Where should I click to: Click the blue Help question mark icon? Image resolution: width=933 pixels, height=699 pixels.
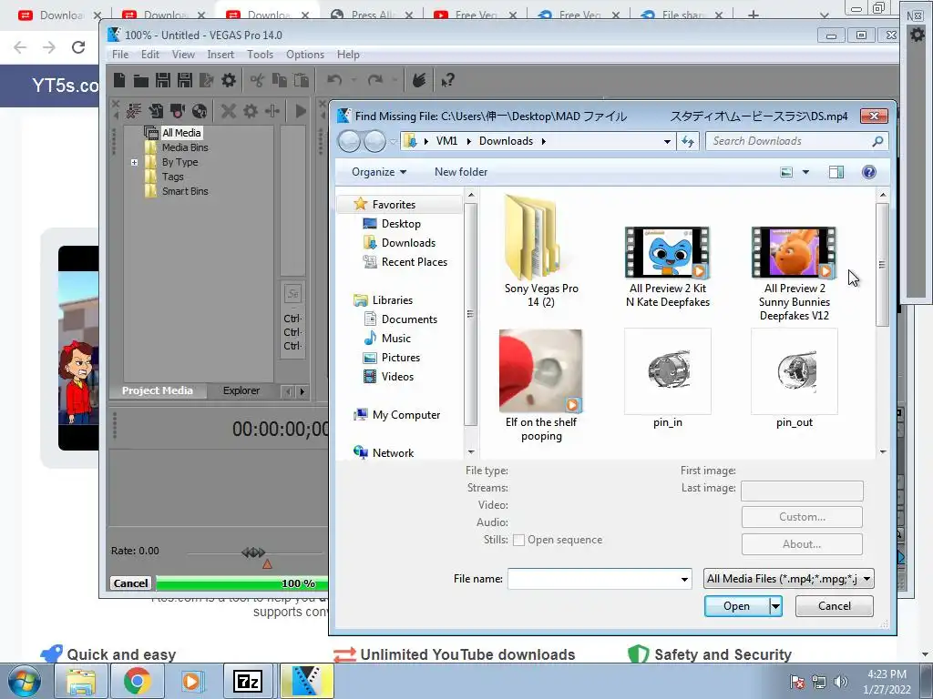[868, 172]
